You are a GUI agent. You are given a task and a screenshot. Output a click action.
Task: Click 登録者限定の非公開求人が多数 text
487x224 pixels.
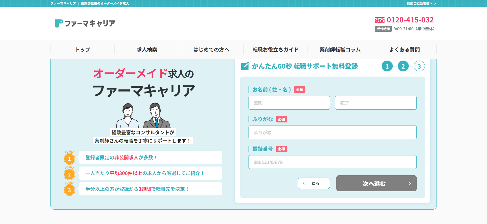pos(121,157)
